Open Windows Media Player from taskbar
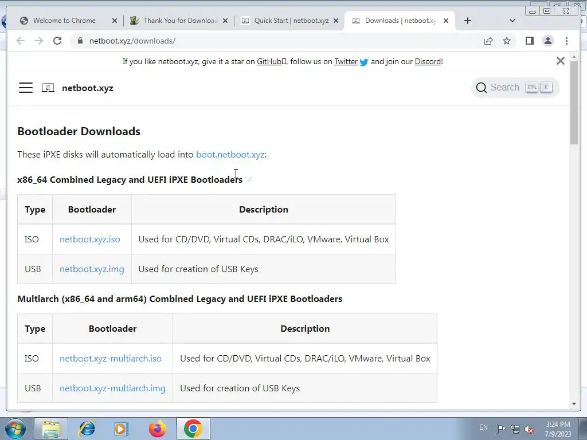Viewport: 587px width, 440px height. (122, 429)
